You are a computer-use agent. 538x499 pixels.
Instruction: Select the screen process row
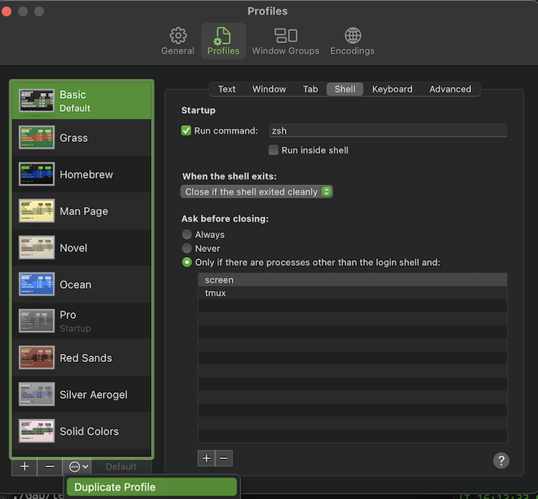(x=353, y=280)
